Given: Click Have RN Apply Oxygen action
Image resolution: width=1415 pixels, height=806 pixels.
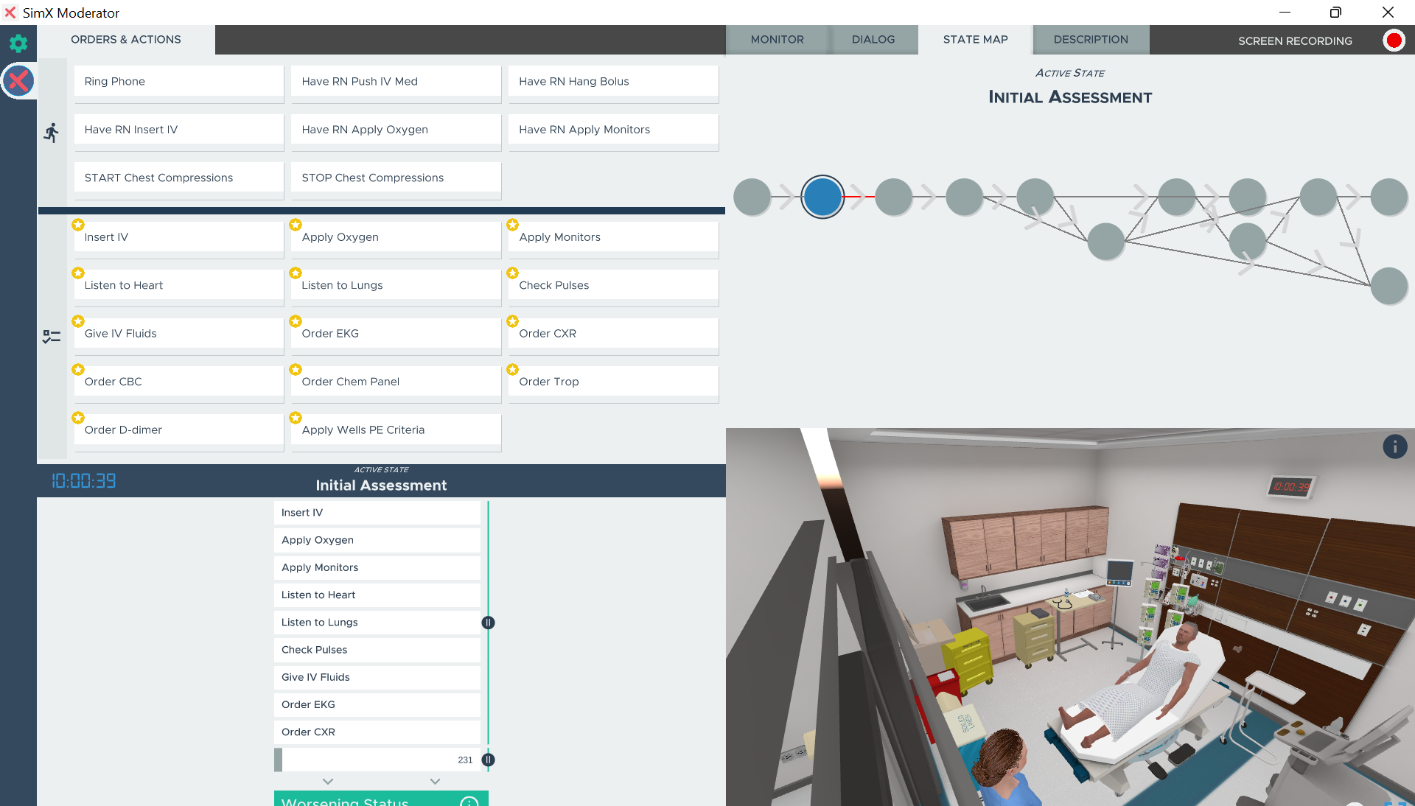Looking at the screenshot, I should (396, 130).
